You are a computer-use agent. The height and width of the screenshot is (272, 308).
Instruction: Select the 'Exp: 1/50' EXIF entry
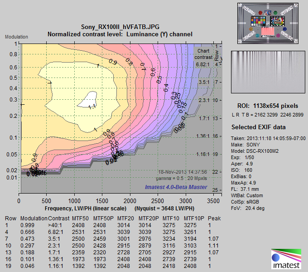point(242,157)
